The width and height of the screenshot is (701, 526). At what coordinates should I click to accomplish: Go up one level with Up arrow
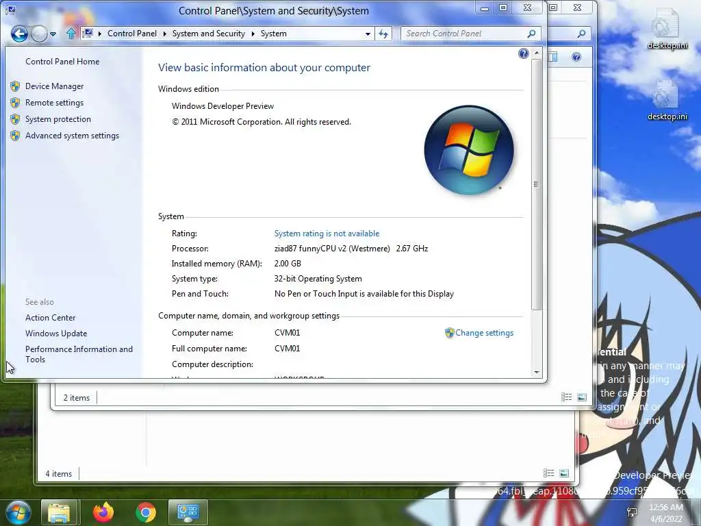(71, 34)
